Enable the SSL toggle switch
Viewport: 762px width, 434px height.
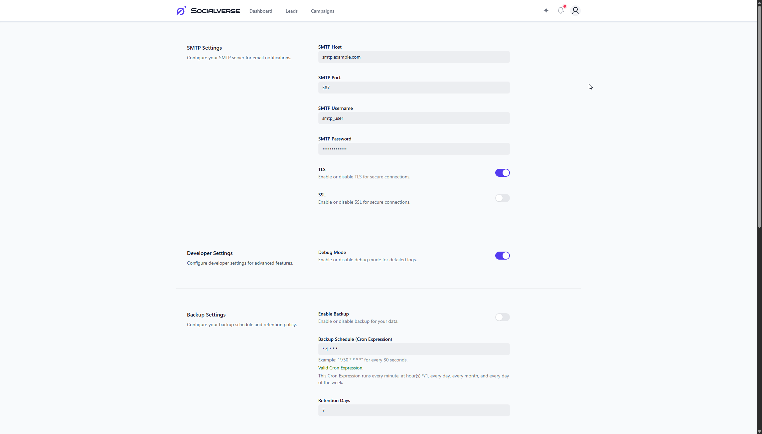point(502,198)
